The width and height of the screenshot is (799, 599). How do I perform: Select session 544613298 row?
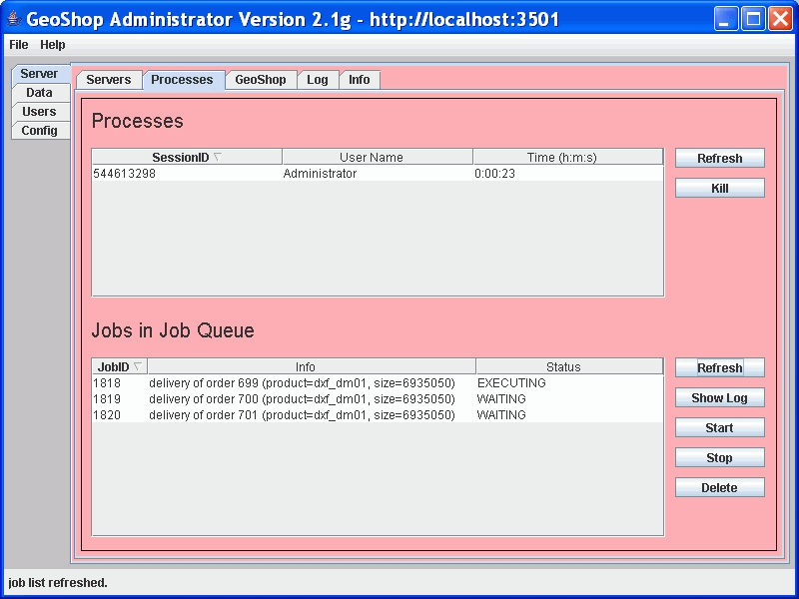[x=378, y=173]
